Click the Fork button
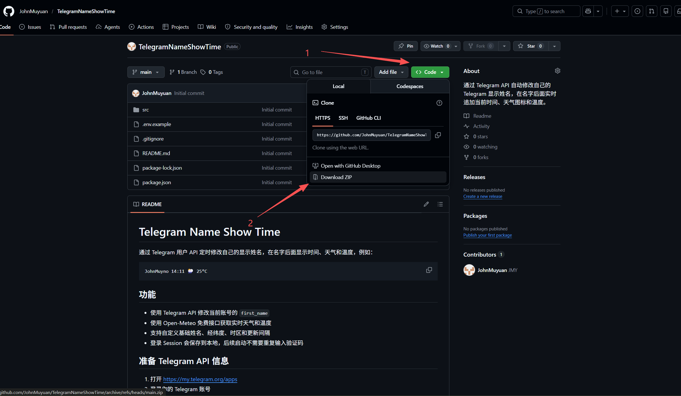The width and height of the screenshot is (681, 396). pyautogui.click(x=481, y=46)
